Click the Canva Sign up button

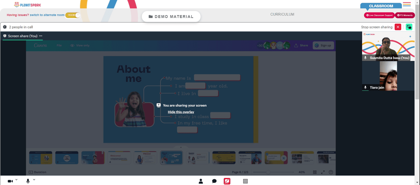[323, 45]
